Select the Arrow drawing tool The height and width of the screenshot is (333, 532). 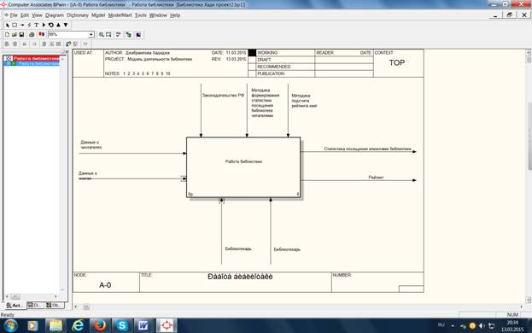click(x=22, y=25)
